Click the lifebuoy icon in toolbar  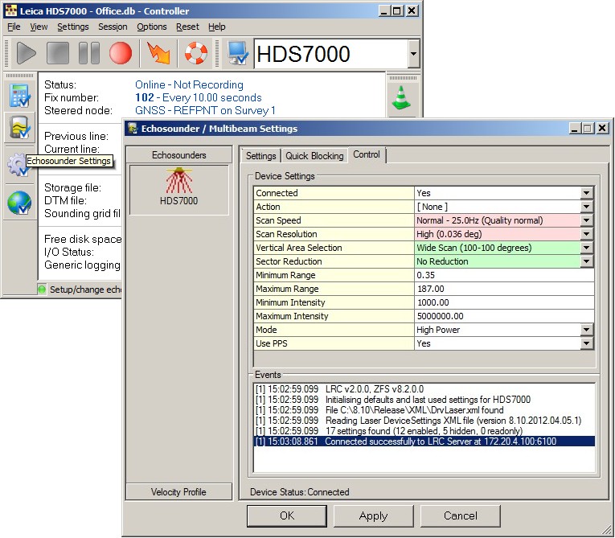coord(195,54)
